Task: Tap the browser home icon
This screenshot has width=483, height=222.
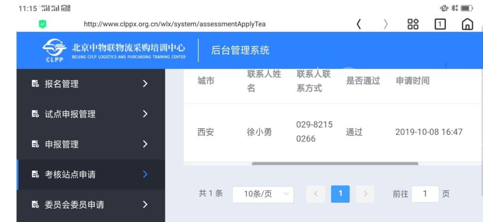Action: 466,24
